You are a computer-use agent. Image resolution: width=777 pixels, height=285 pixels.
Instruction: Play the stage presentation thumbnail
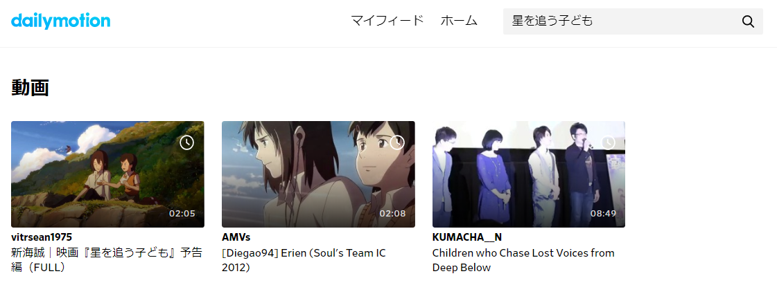pyautogui.click(x=529, y=174)
